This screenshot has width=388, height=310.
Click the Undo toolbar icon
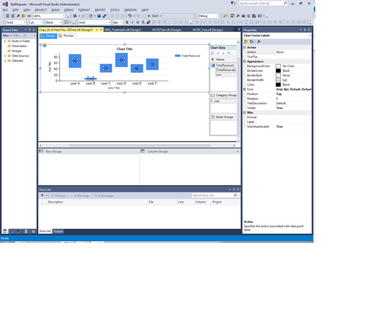point(130,16)
